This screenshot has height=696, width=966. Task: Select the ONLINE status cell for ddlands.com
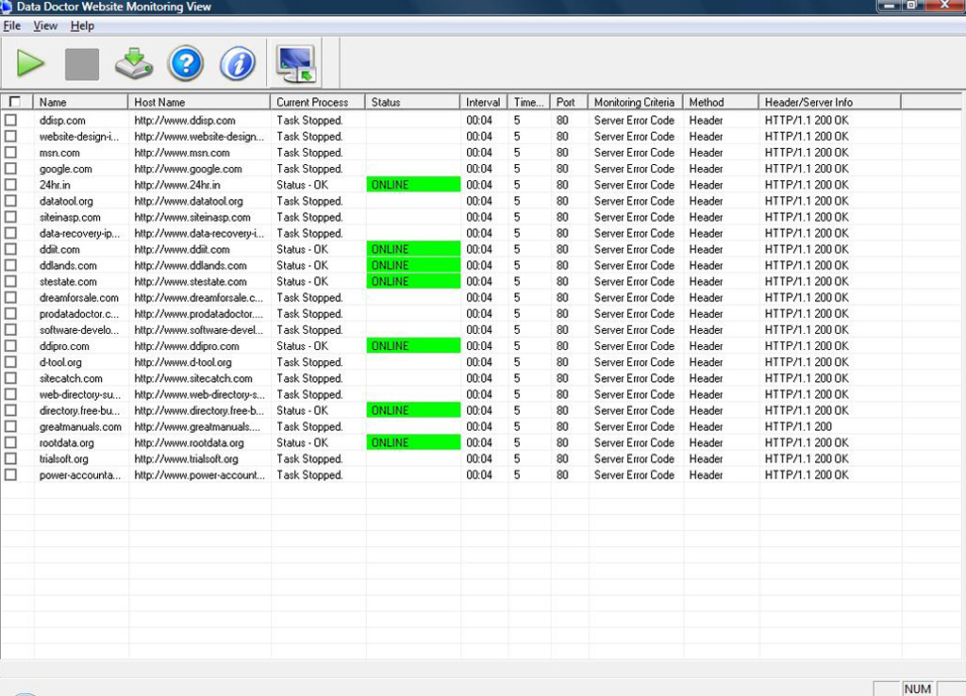tap(413, 265)
